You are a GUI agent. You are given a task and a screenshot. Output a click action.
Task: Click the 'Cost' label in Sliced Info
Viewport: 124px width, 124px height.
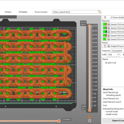[x=105, y=105]
